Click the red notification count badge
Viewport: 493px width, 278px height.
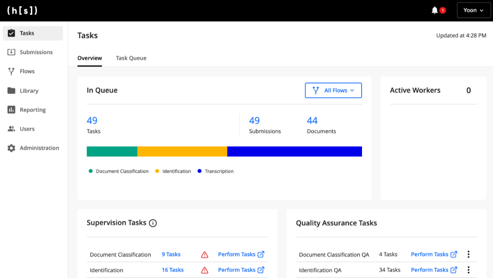click(x=442, y=10)
